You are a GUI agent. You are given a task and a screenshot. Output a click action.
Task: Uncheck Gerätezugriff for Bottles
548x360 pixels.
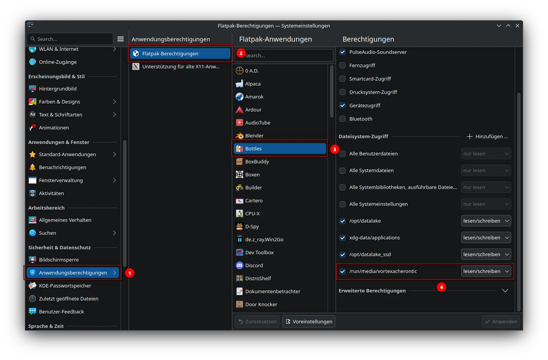point(342,105)
